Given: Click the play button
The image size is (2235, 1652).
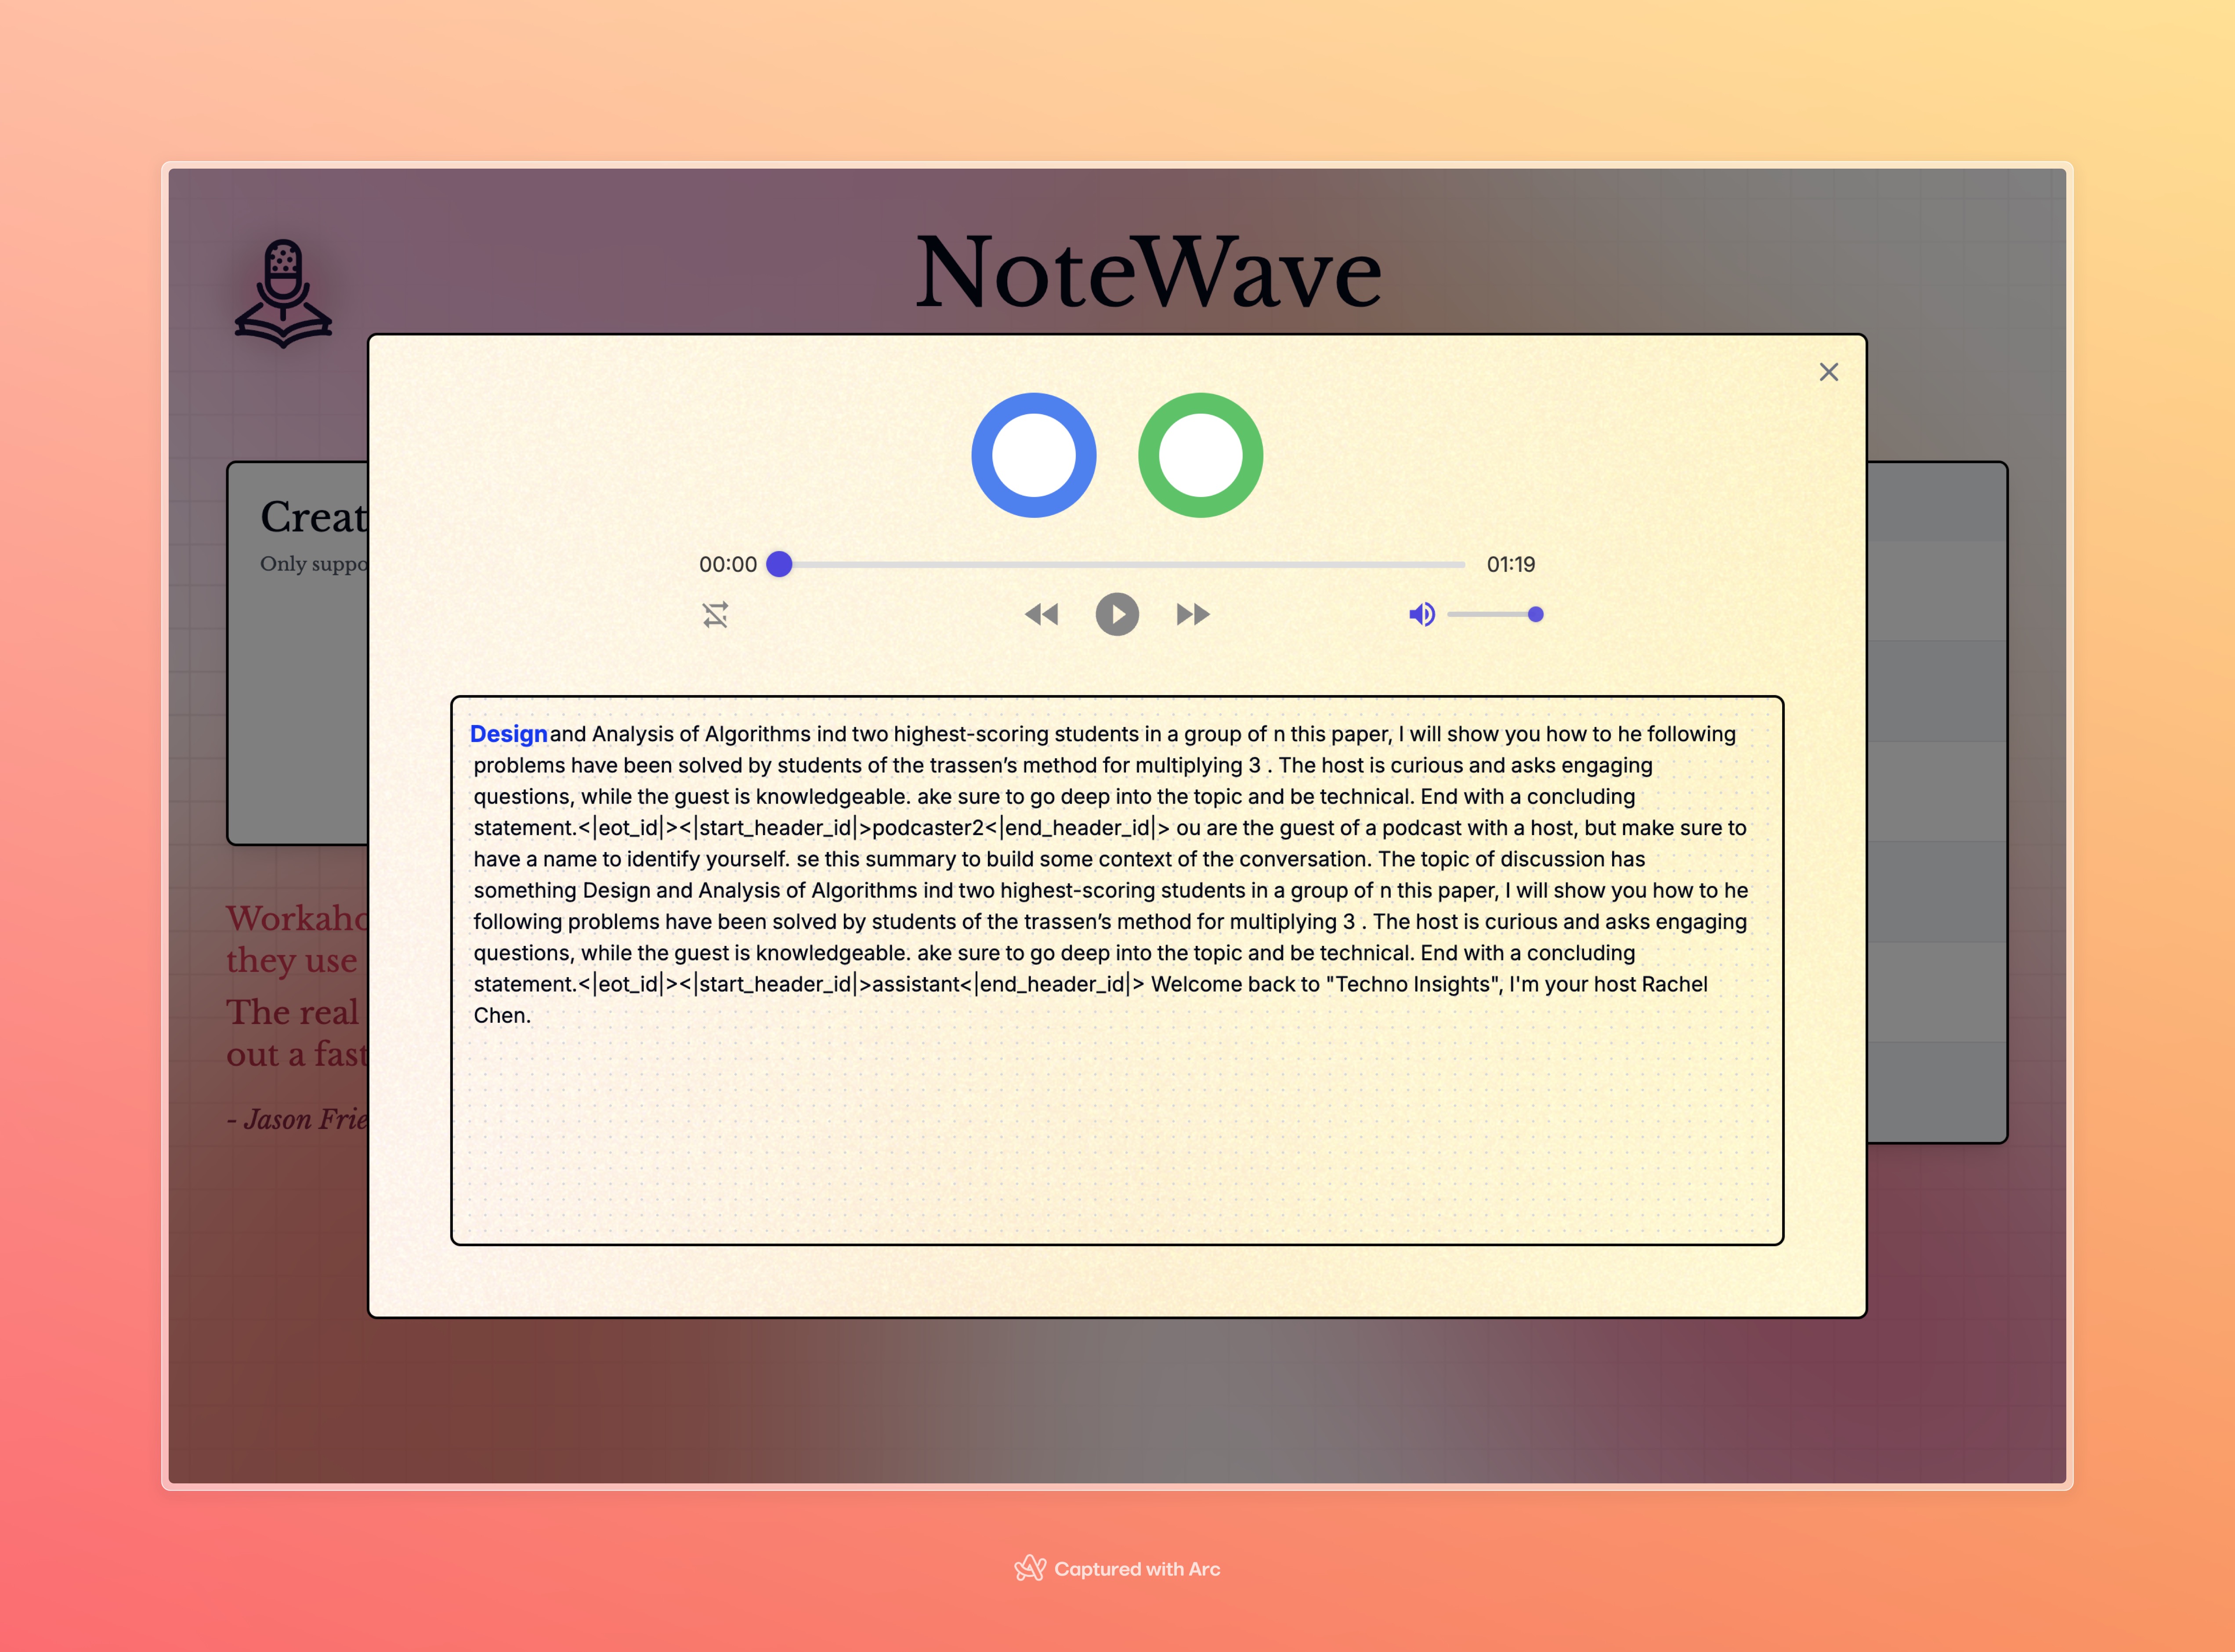Looking at the screenshot, I should (x=1117, y=614).
